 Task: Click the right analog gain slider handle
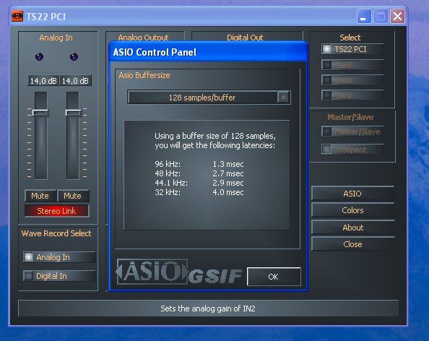click(x=74, y=113)
